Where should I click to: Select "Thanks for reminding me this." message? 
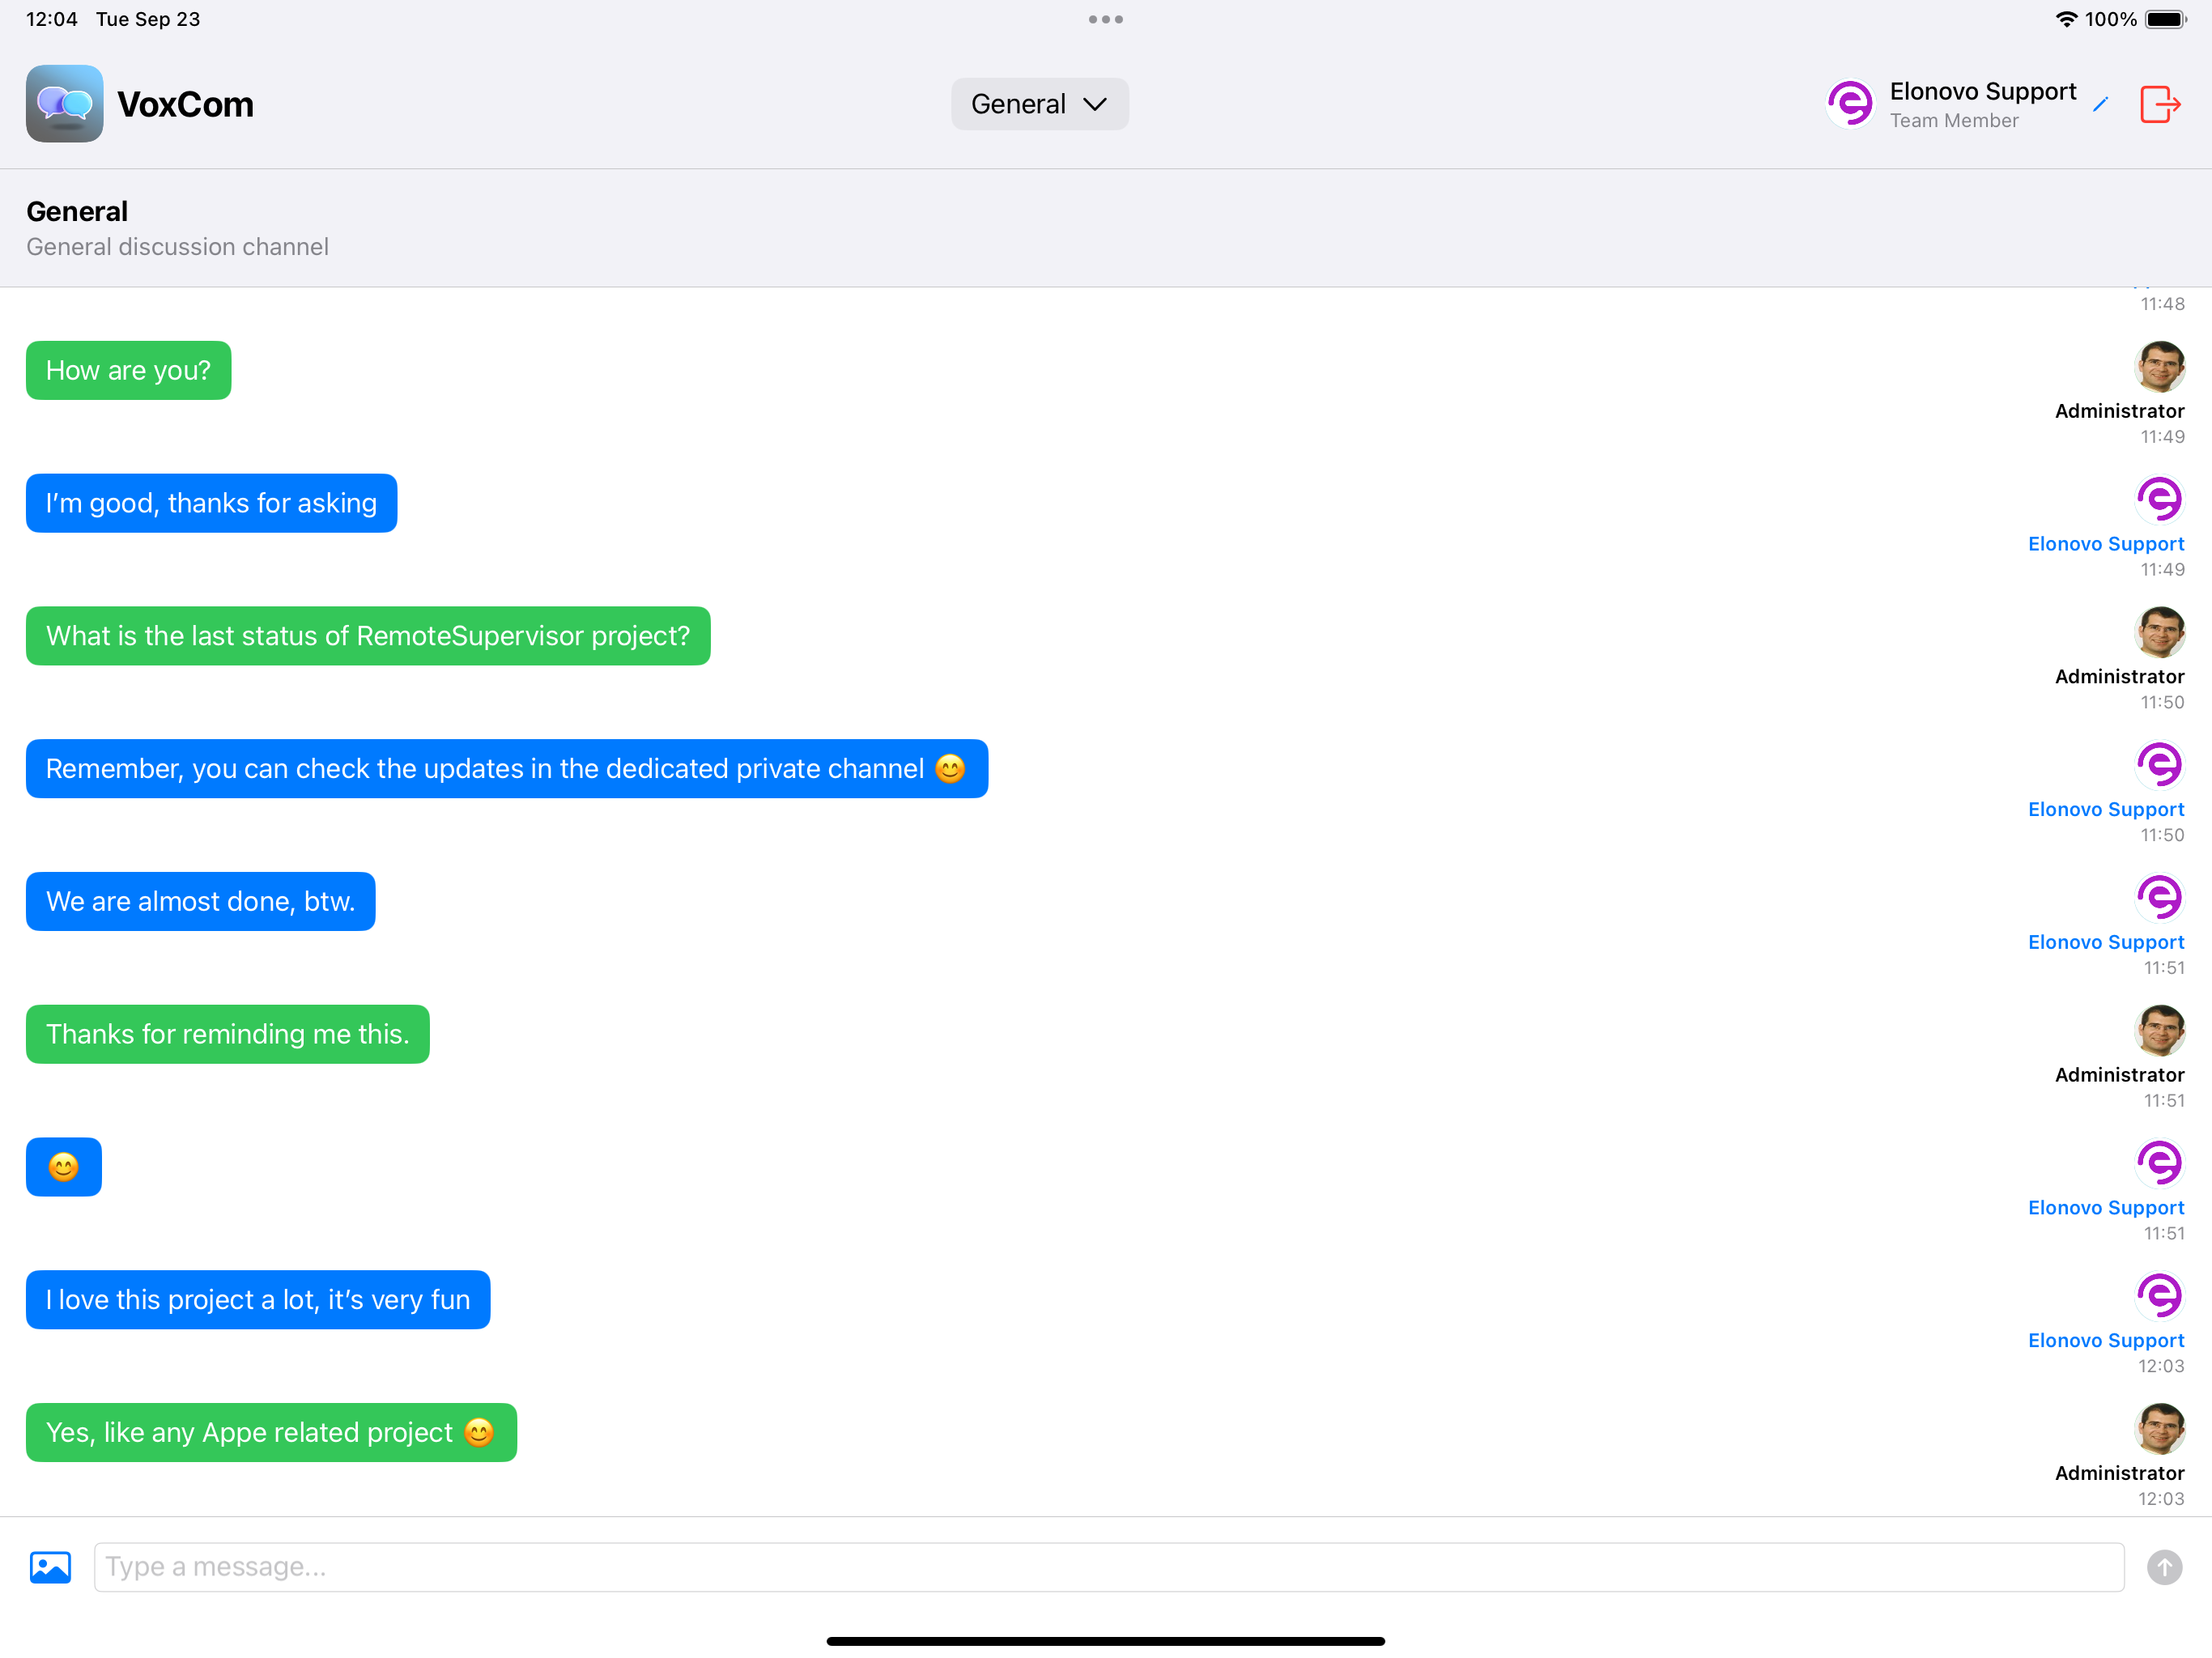(227, 1034)
